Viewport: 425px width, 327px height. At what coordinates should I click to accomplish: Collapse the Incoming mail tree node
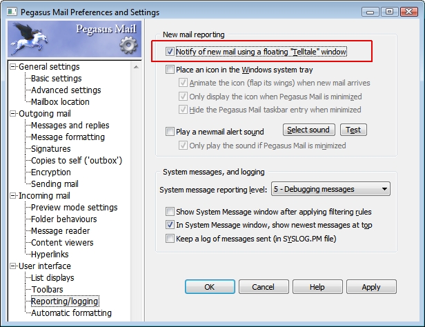point(13,196)
